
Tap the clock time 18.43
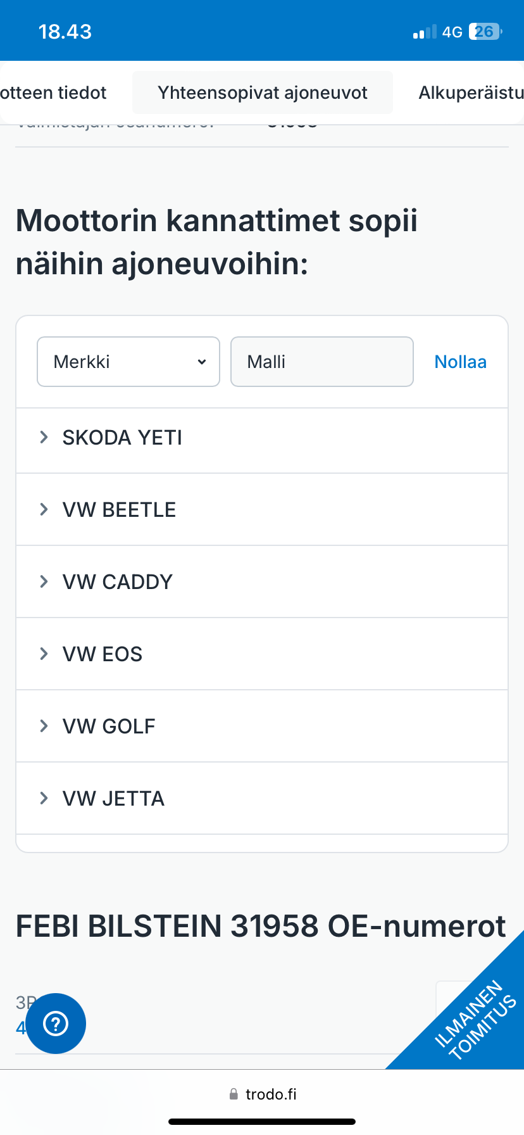[x=65, y=32]
